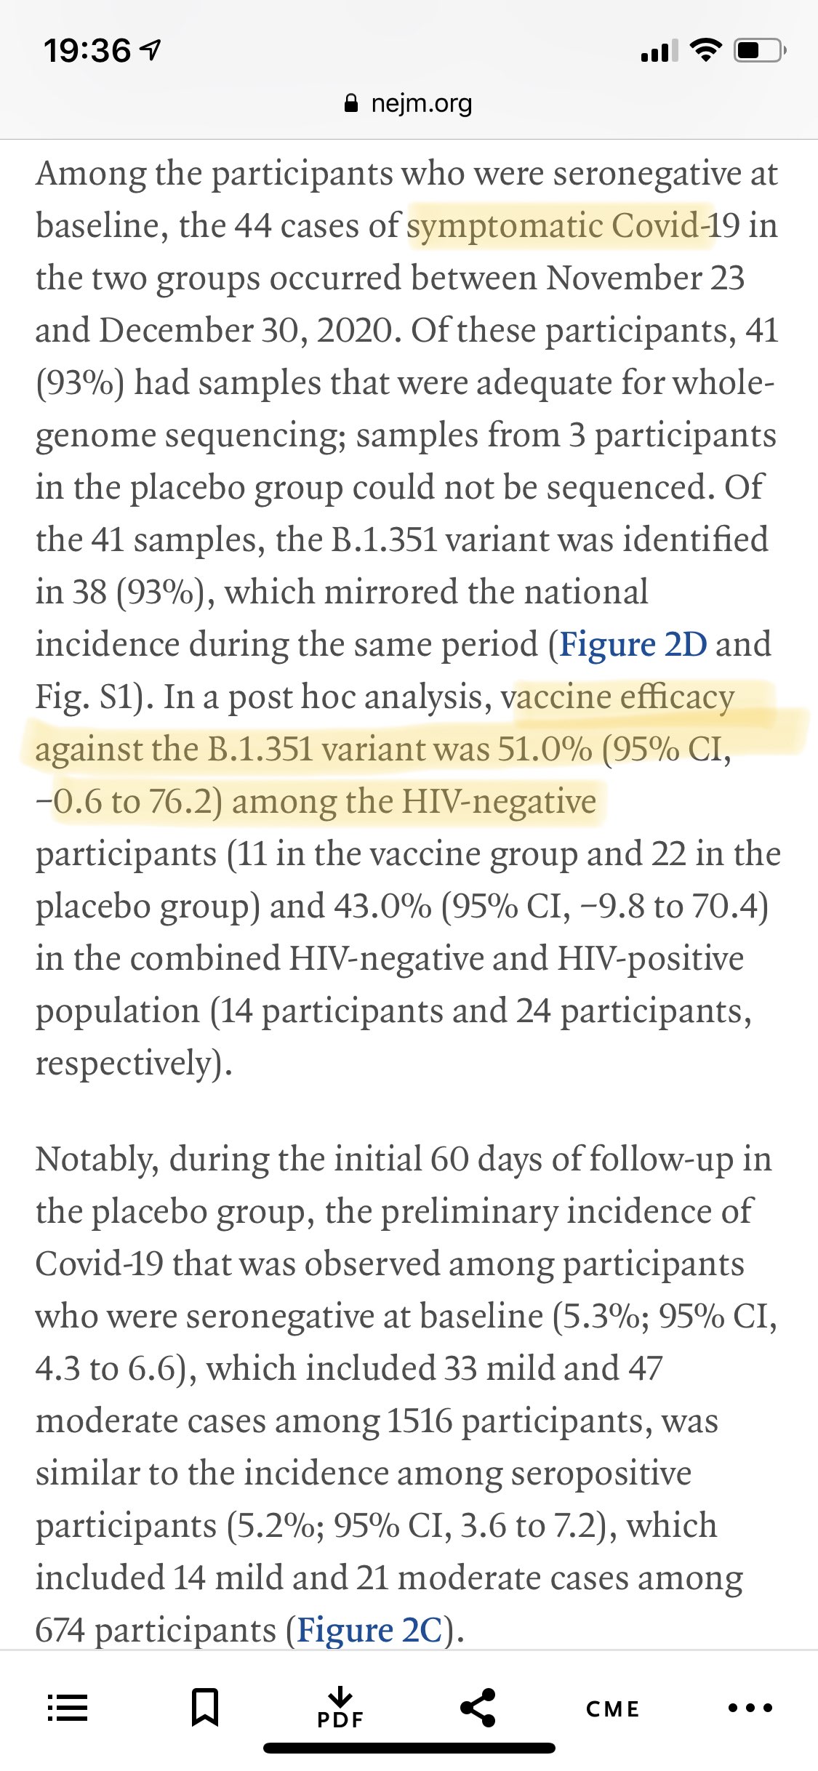Image resolution: width=818 pixels, height=1771 pixels.
Task: Tap the highlighted "symptomatic Covid" text
Action: [x=557, y=225]
